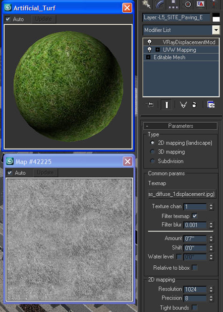The height and width of the screenshot is (312, 223).
Task: Open the Create panel star icon
Action: (x=146, y=4)
